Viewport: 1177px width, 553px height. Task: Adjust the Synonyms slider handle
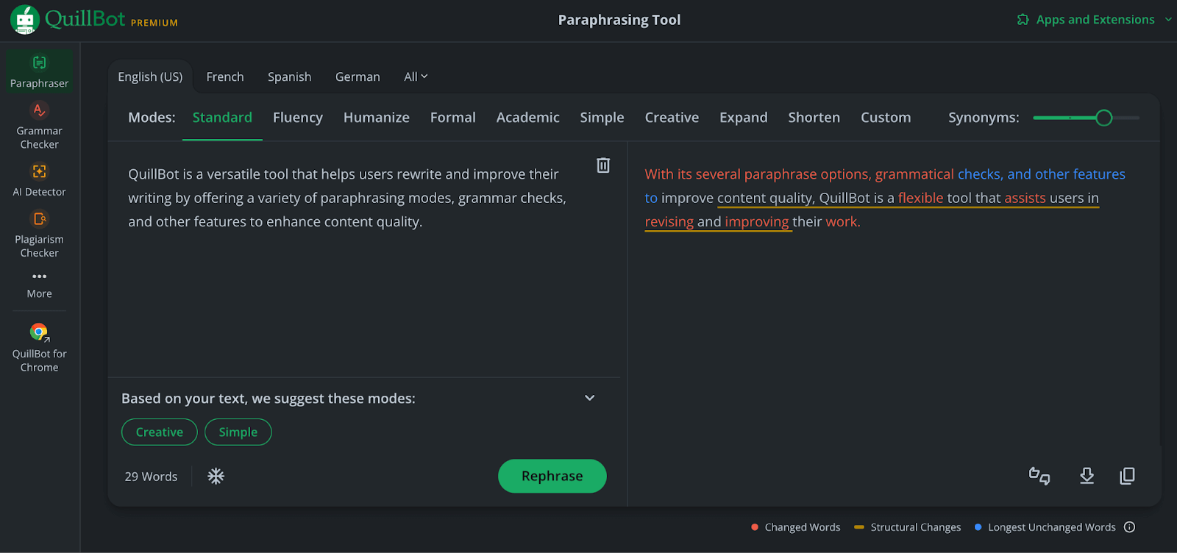coord(1103,118)
